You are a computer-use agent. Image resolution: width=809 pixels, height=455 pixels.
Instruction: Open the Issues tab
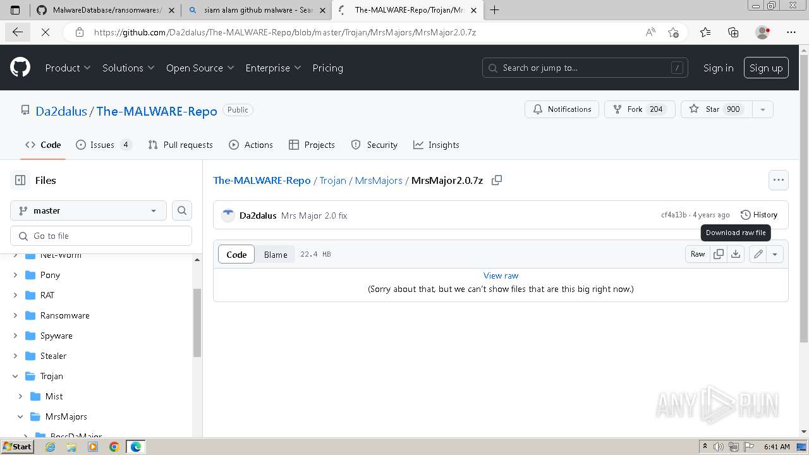(x=104, y=145)
